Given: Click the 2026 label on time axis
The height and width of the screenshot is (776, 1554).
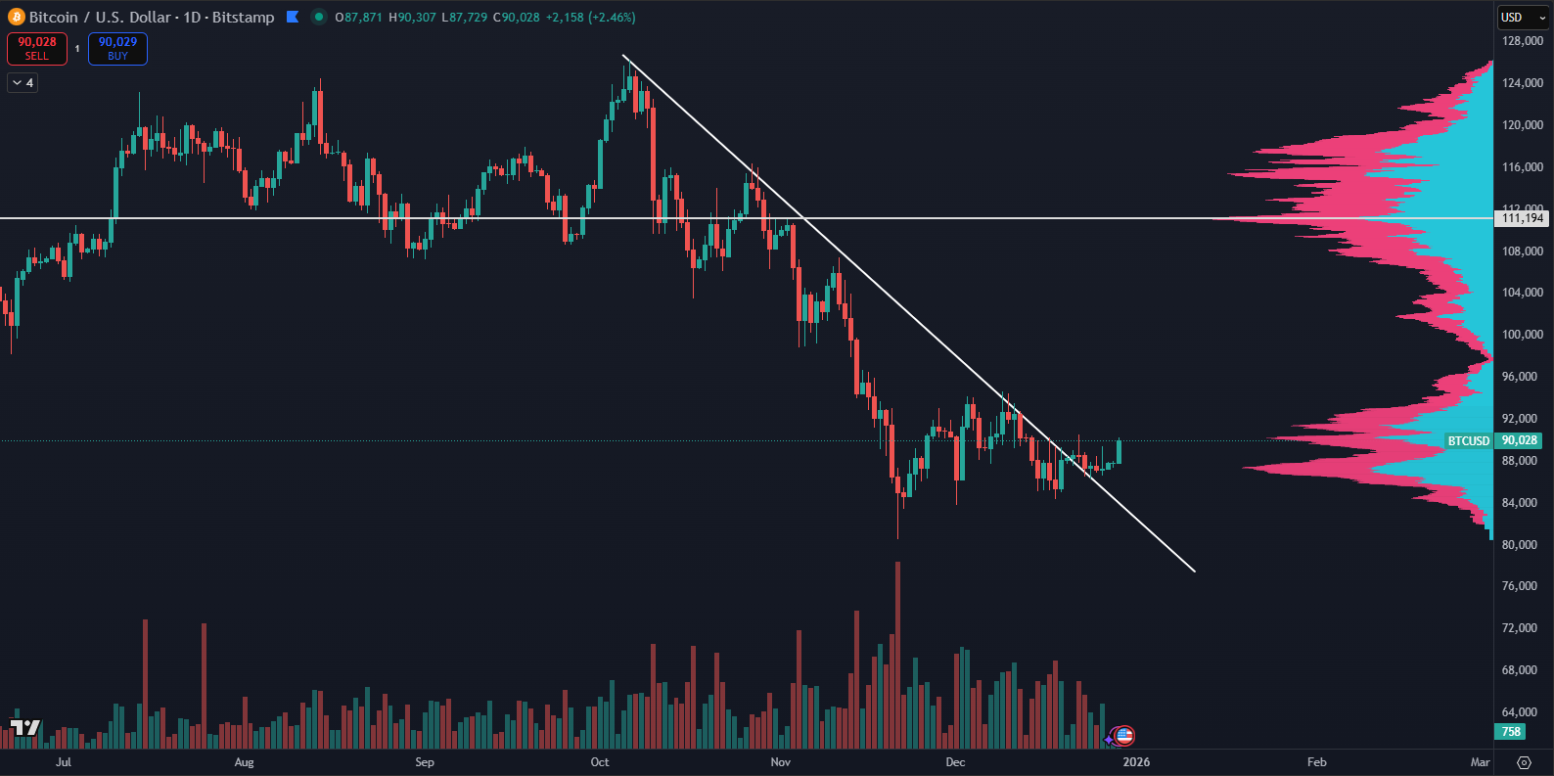Looking at the screenshot, I should click(x=1136, y=762).
